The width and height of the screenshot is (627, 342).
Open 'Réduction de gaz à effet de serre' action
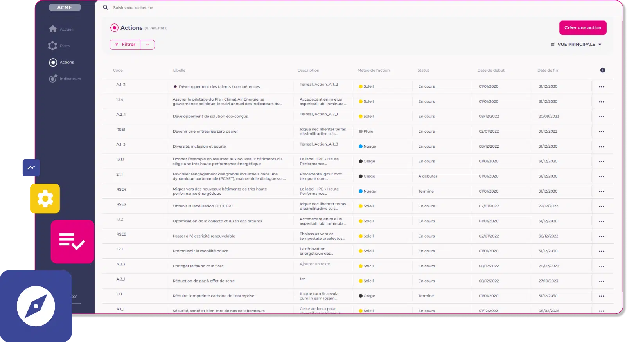point(204,281)
